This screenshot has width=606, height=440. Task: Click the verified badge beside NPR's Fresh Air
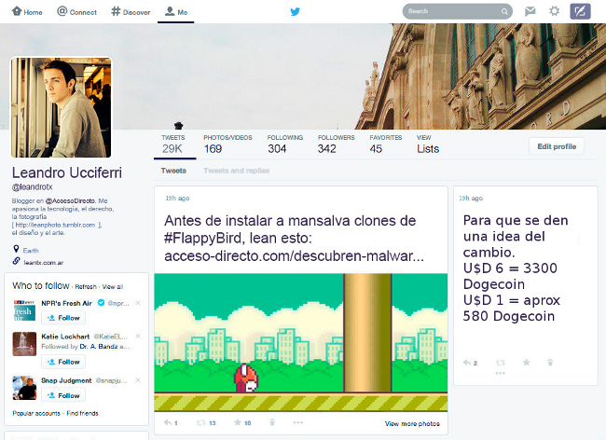point(101,302)
